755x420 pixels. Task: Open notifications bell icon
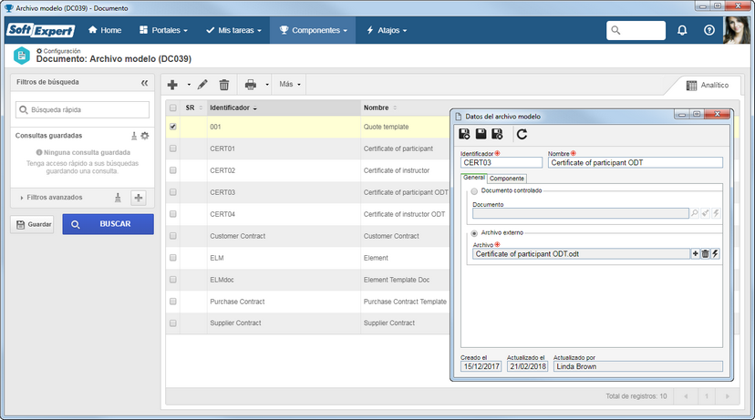(x=682, y=30)
